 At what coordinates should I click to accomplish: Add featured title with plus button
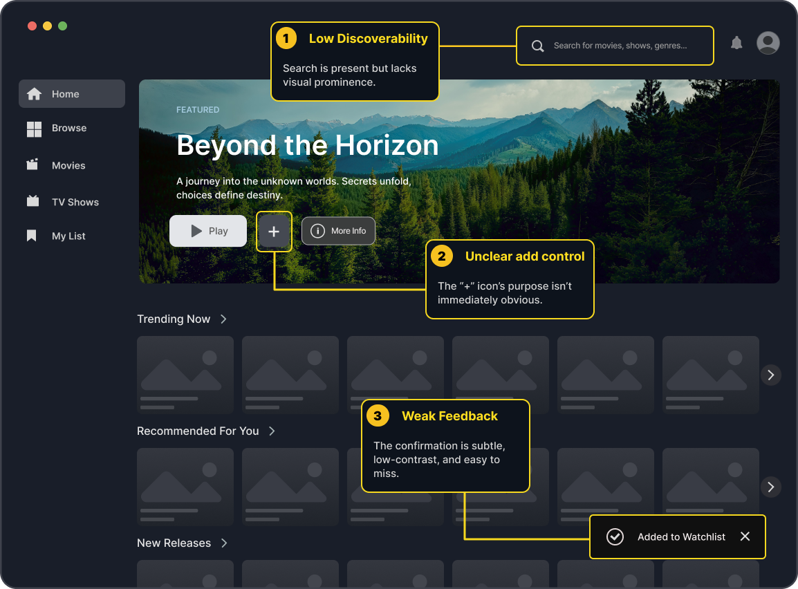pyautogui.click(x=274, y=232)
